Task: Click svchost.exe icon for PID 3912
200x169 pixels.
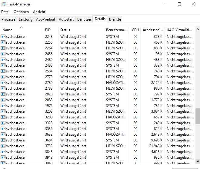Action: click(x=3, y=157)
